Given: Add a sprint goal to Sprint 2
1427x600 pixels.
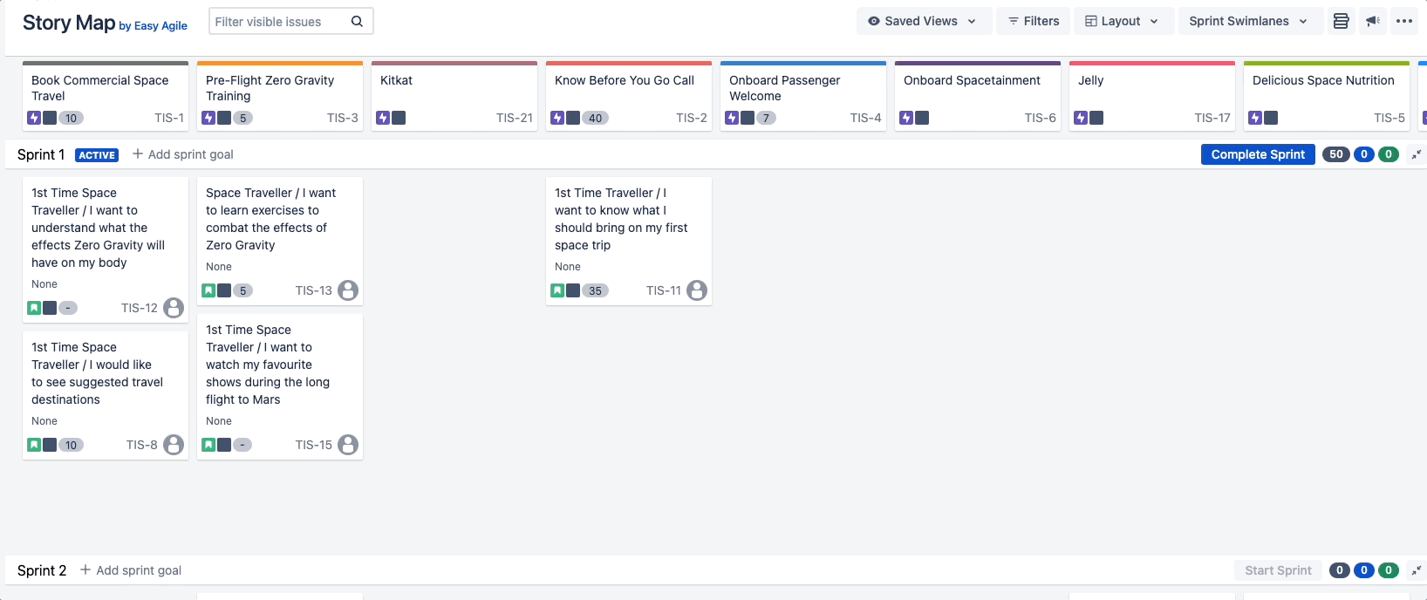Looking at the screenshot, I should pyautogui.click(x=131, y=570).
